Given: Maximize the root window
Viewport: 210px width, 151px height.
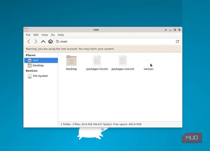Looking at the screenshot, I should pos(175,30).
